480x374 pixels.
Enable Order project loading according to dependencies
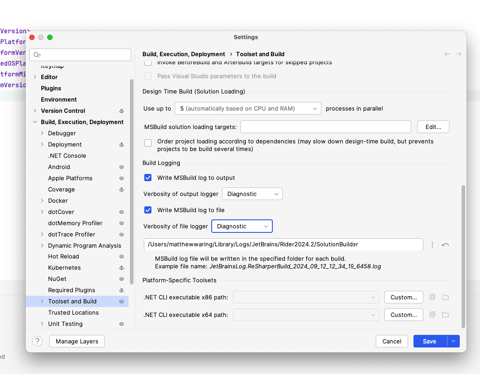click(148, 143)
